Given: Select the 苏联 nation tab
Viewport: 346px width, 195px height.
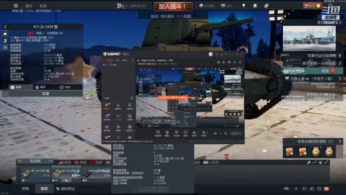Looking at the screenshot, I should pos(96,162).
